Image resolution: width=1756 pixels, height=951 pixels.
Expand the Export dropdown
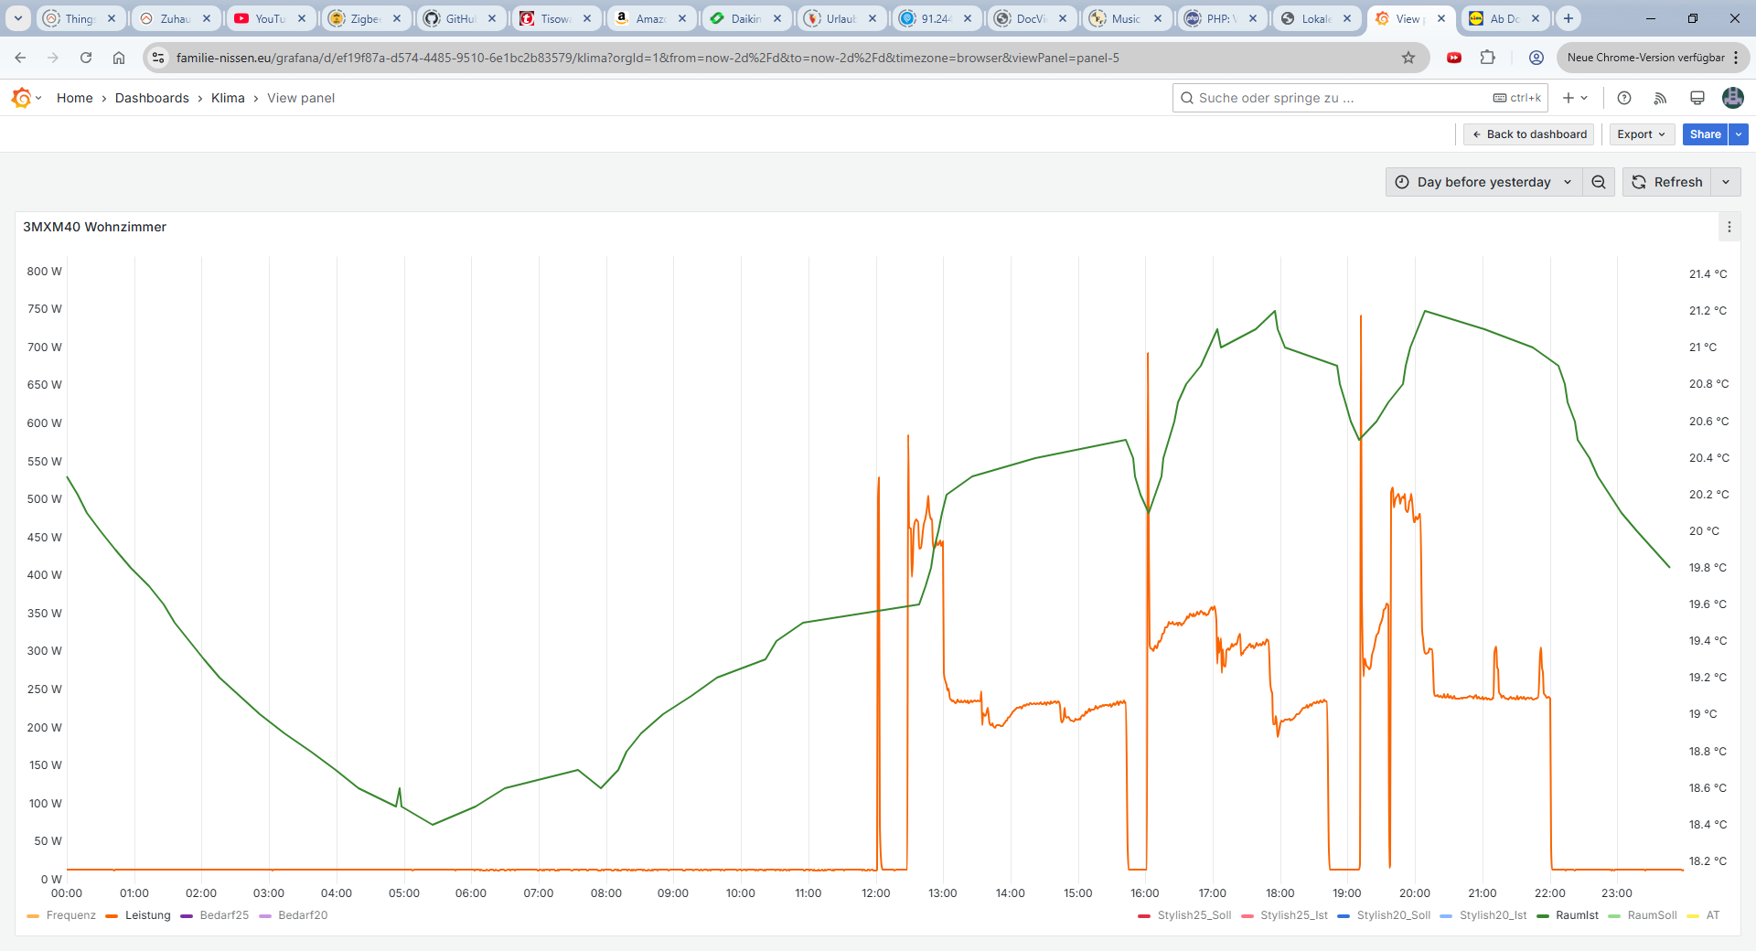point(1642,134)
